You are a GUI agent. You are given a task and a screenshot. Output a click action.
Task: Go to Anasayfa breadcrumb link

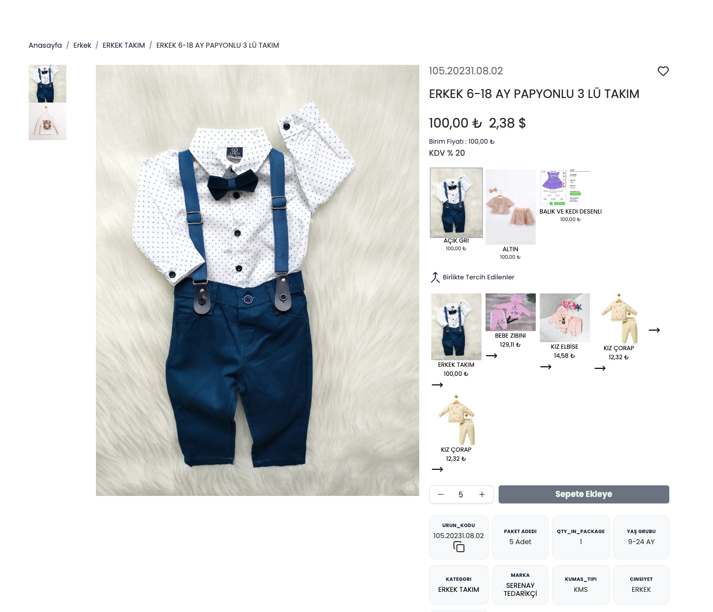click(45, 45)
